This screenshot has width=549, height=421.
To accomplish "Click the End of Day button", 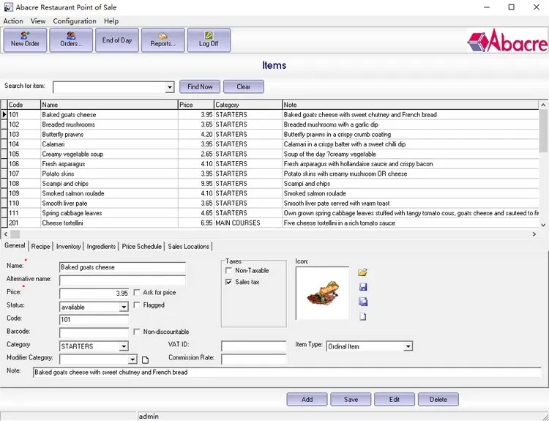I will coord(117,40).
